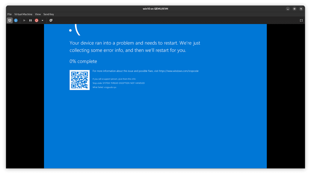
Task: Click the QR code on blue screen
Action: tap(80, 80)
